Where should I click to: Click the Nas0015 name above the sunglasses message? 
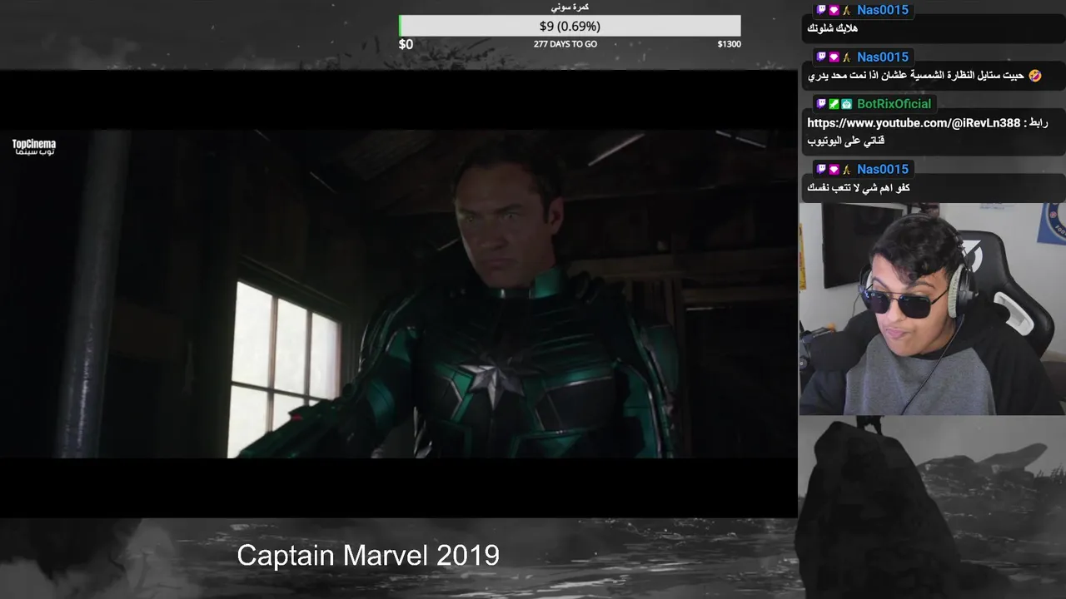pos(883,57)
